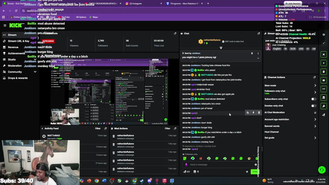Pin the hovered egol chat message

253,113
